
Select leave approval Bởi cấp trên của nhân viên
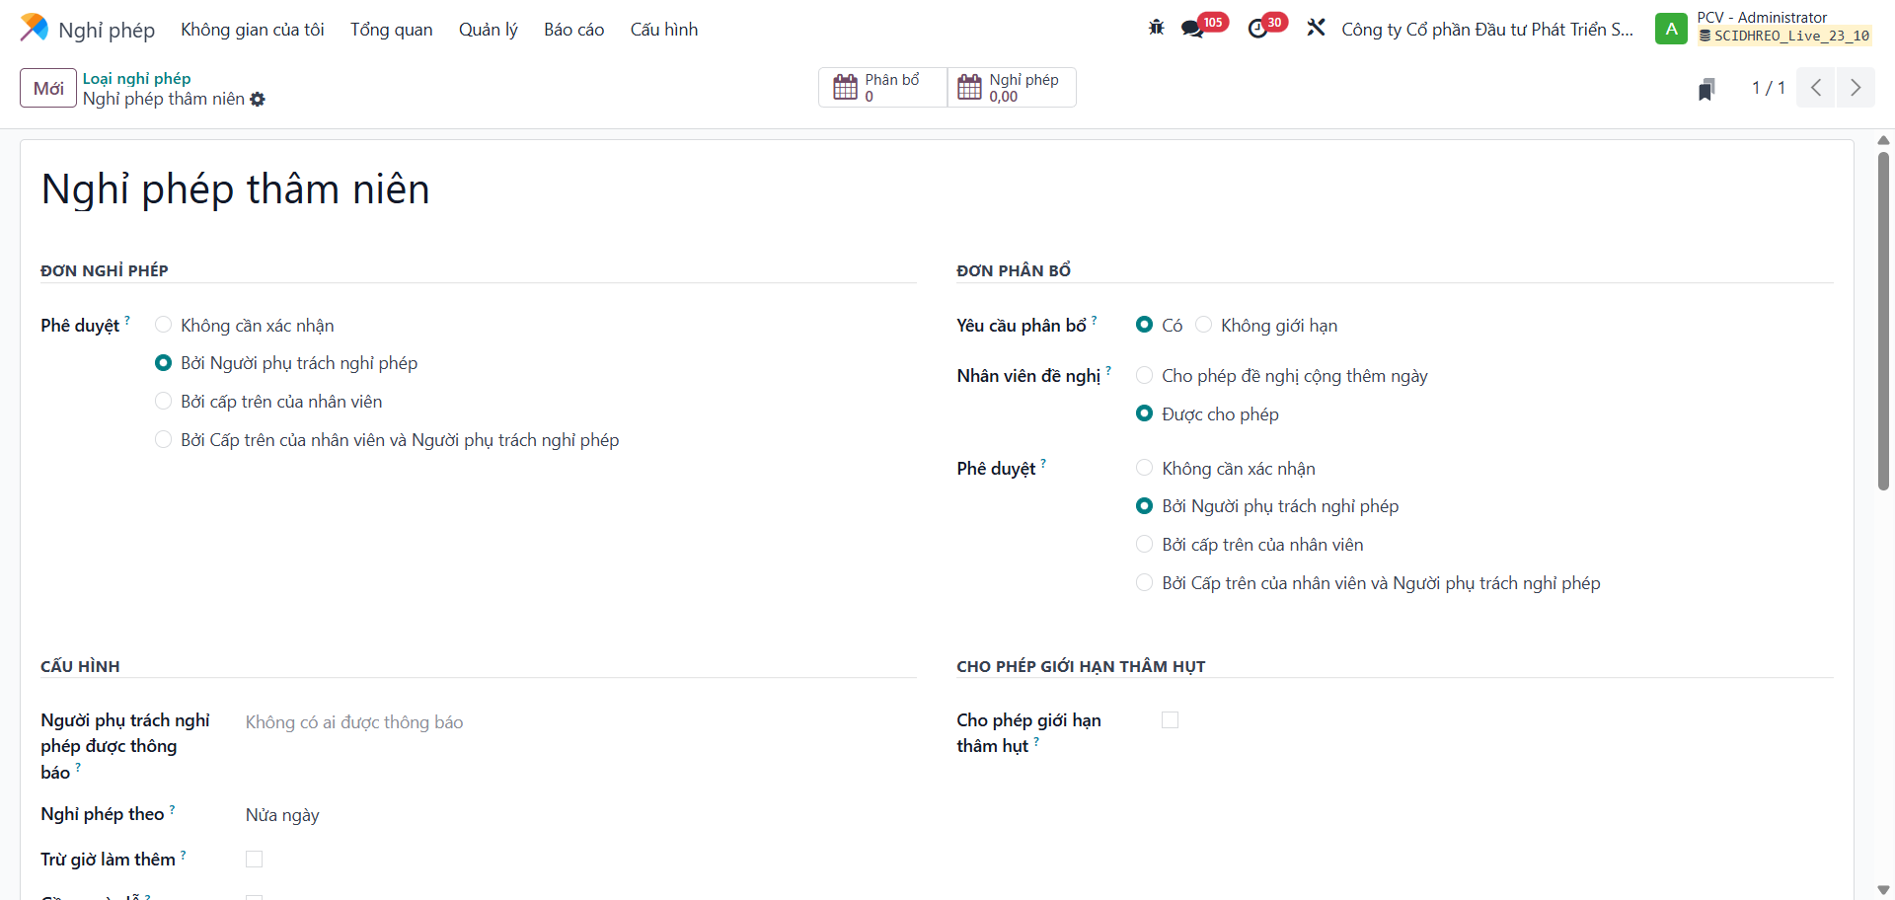pos(164,401)
